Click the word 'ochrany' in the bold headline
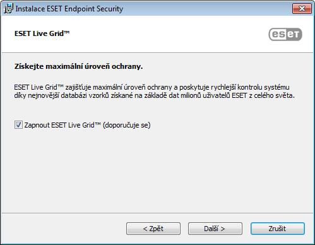Image resolution: width=315 pixels, height=245 pixels. (x=126, y=66)
